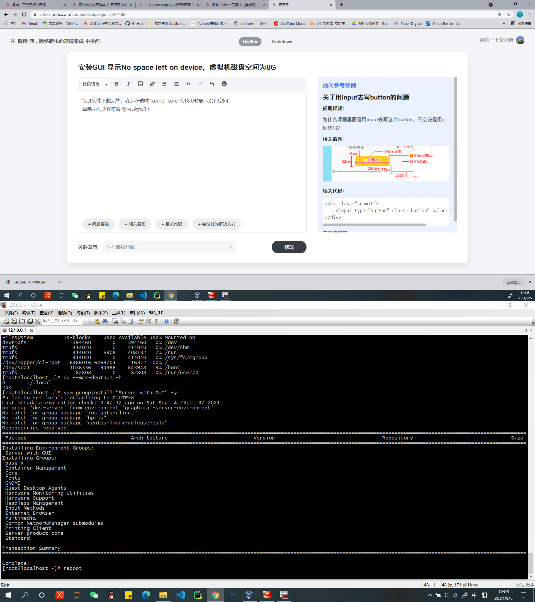Reload the Chrome page

click(24, 14)
